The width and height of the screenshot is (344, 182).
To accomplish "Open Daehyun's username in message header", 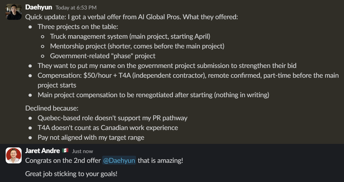I will [39, 7].
